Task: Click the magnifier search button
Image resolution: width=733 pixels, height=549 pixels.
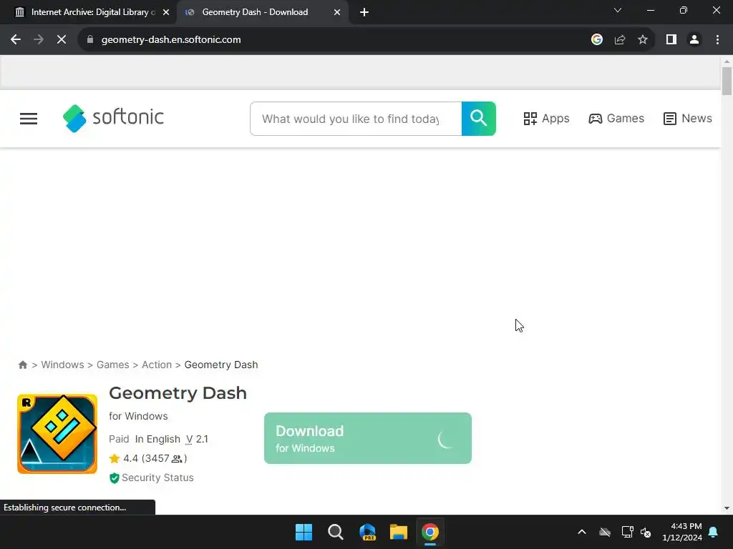Action: click(x=479, y=119)
